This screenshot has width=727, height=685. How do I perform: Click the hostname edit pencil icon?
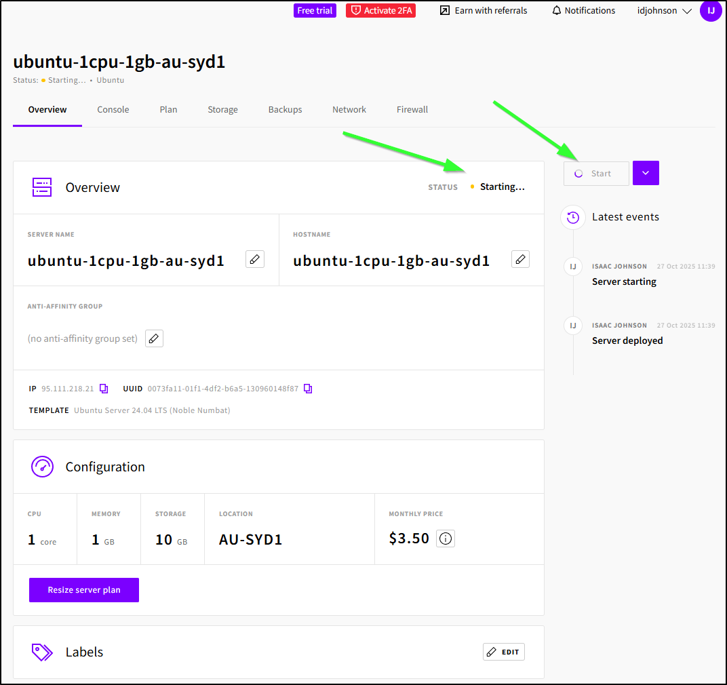520,259
